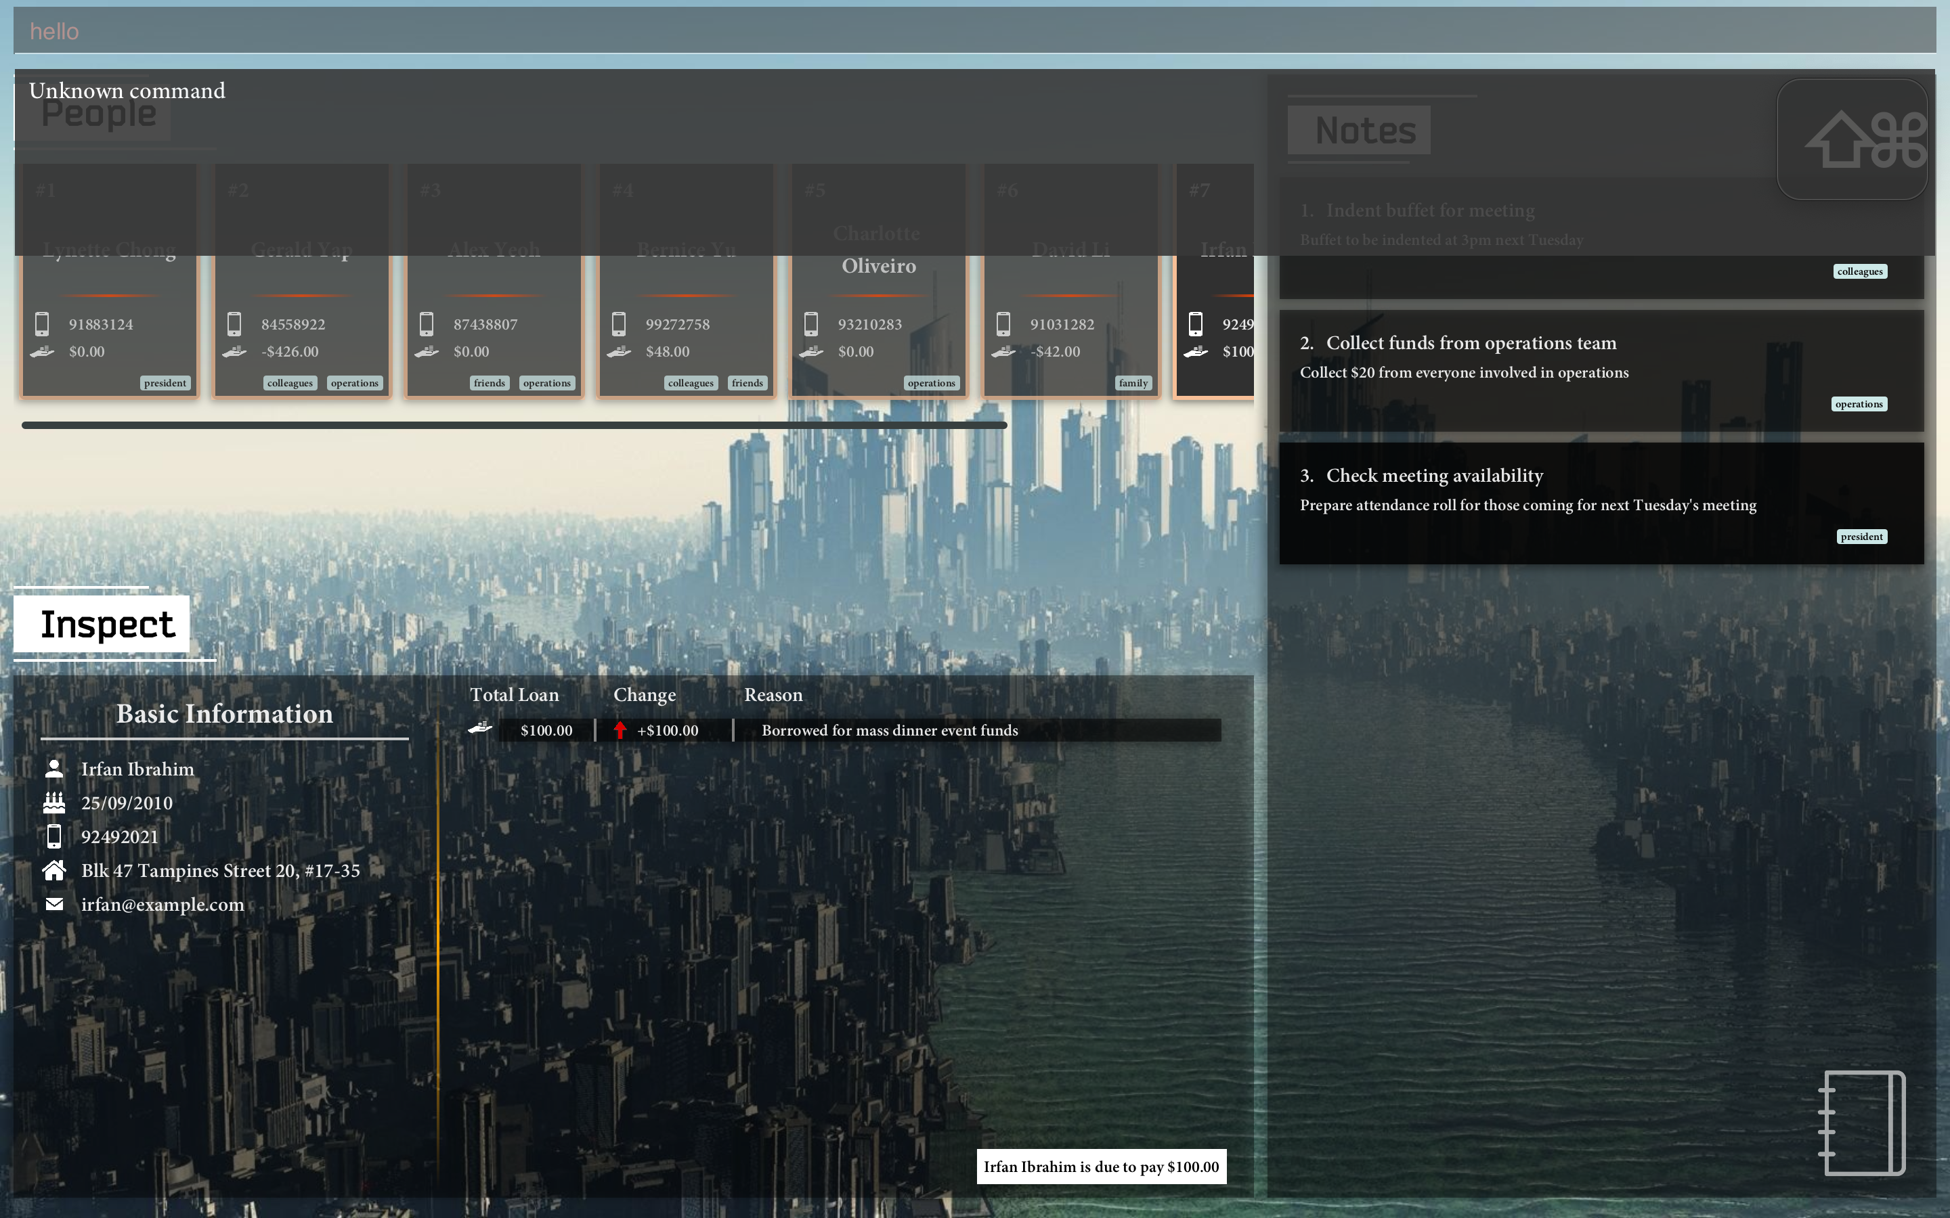This screenshot has height=1218, width=1950.
Task: Click the loan icon beside the $100.00 total
Action: [x=480, y=728]
